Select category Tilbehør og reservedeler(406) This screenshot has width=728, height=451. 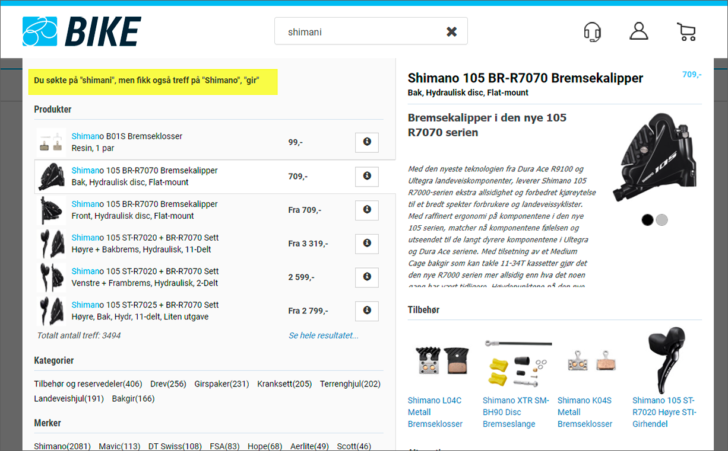coord(88,384)
